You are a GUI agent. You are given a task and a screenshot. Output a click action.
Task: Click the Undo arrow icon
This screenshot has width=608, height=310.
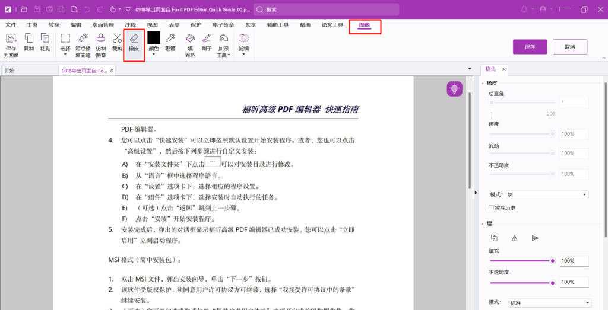87,9
